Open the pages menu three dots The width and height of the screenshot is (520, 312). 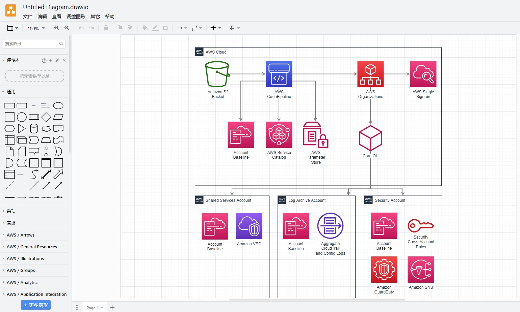pyautogui.click(x=77, y=308)
